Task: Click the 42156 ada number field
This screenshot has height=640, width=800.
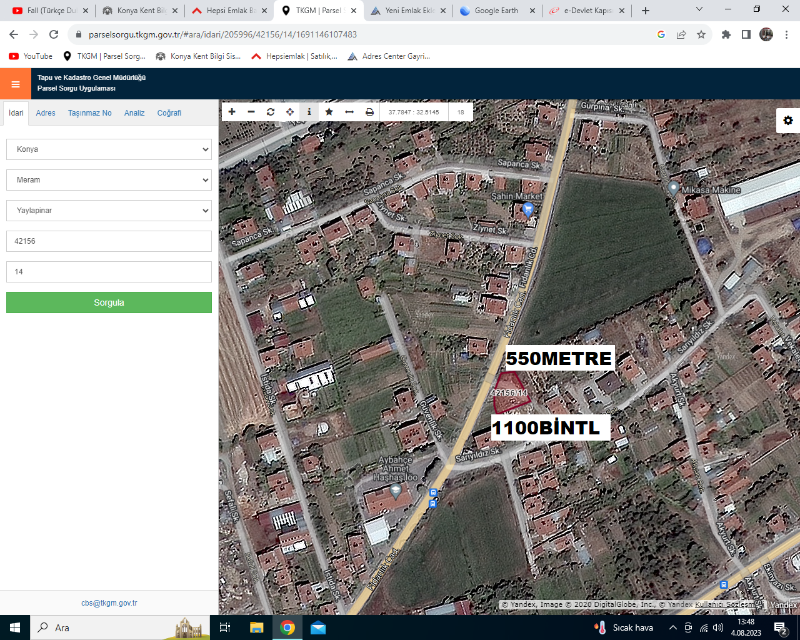Action: tap(109, 241)
